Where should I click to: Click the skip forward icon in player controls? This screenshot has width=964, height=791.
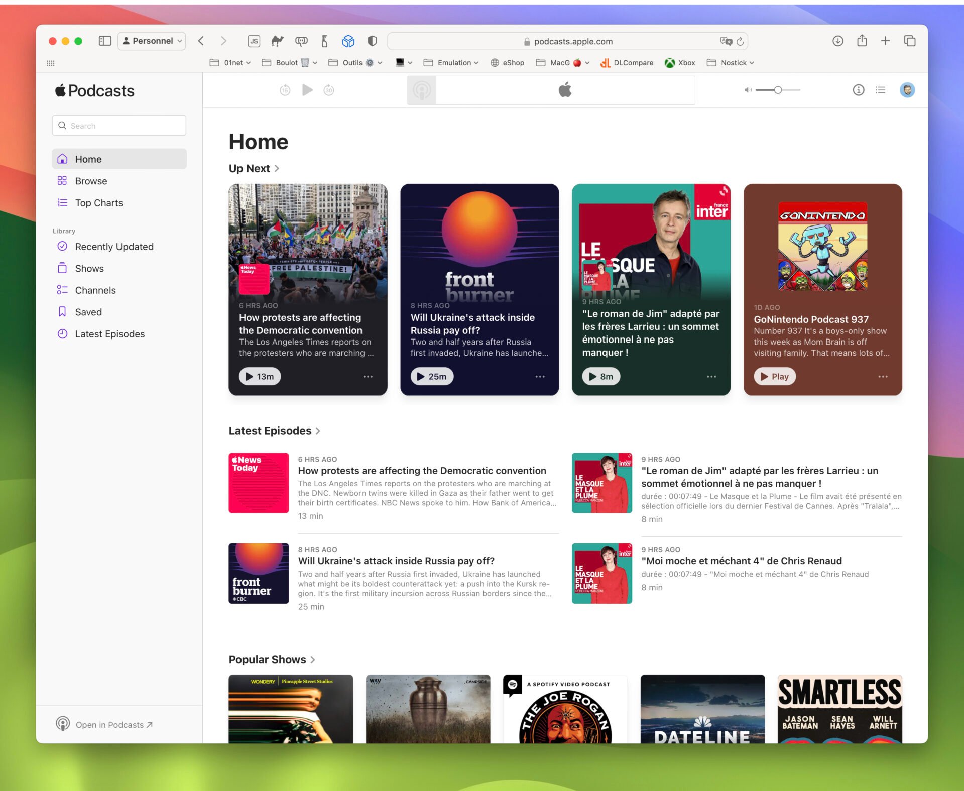(329, 90)
